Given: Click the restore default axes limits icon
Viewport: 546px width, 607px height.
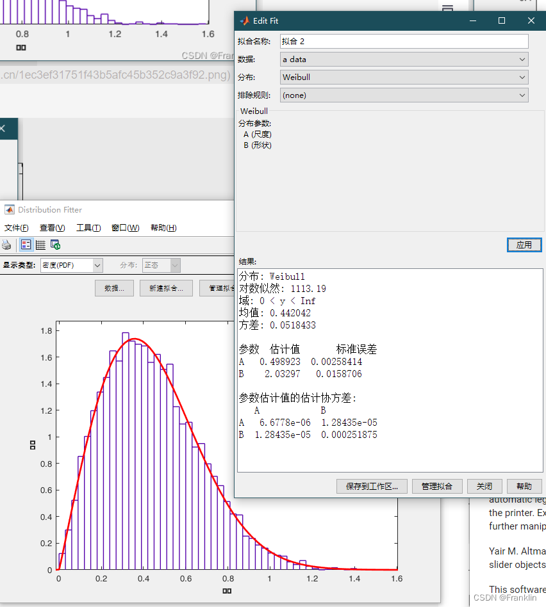Looking at the screenshot, I should click(x=55, y=245).
